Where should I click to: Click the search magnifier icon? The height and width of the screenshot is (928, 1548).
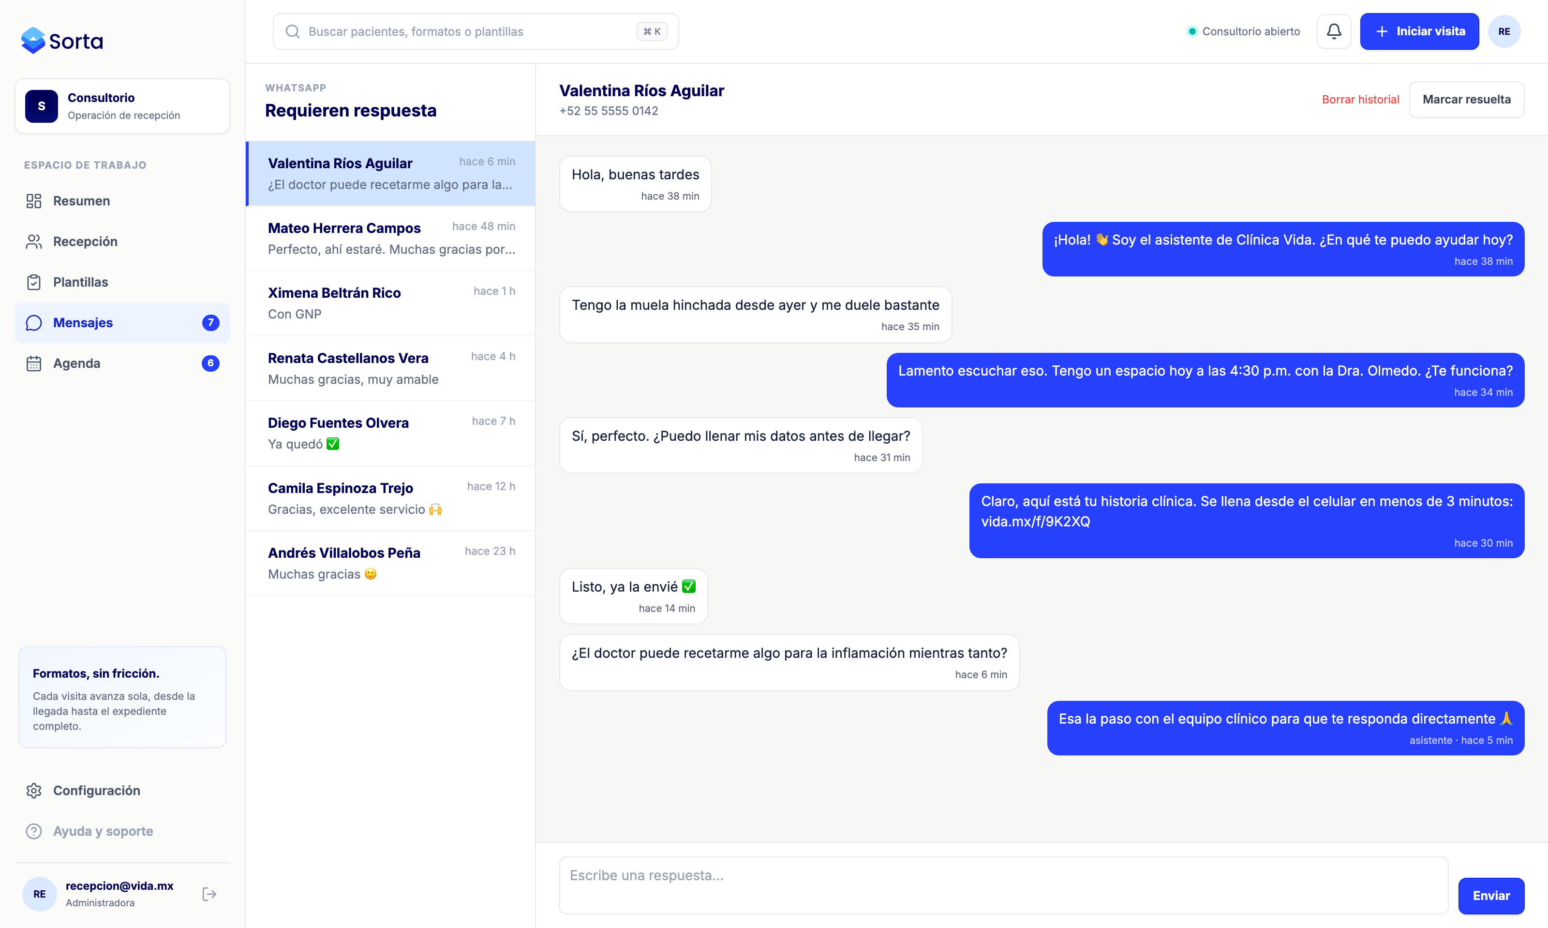click(292, 31)
